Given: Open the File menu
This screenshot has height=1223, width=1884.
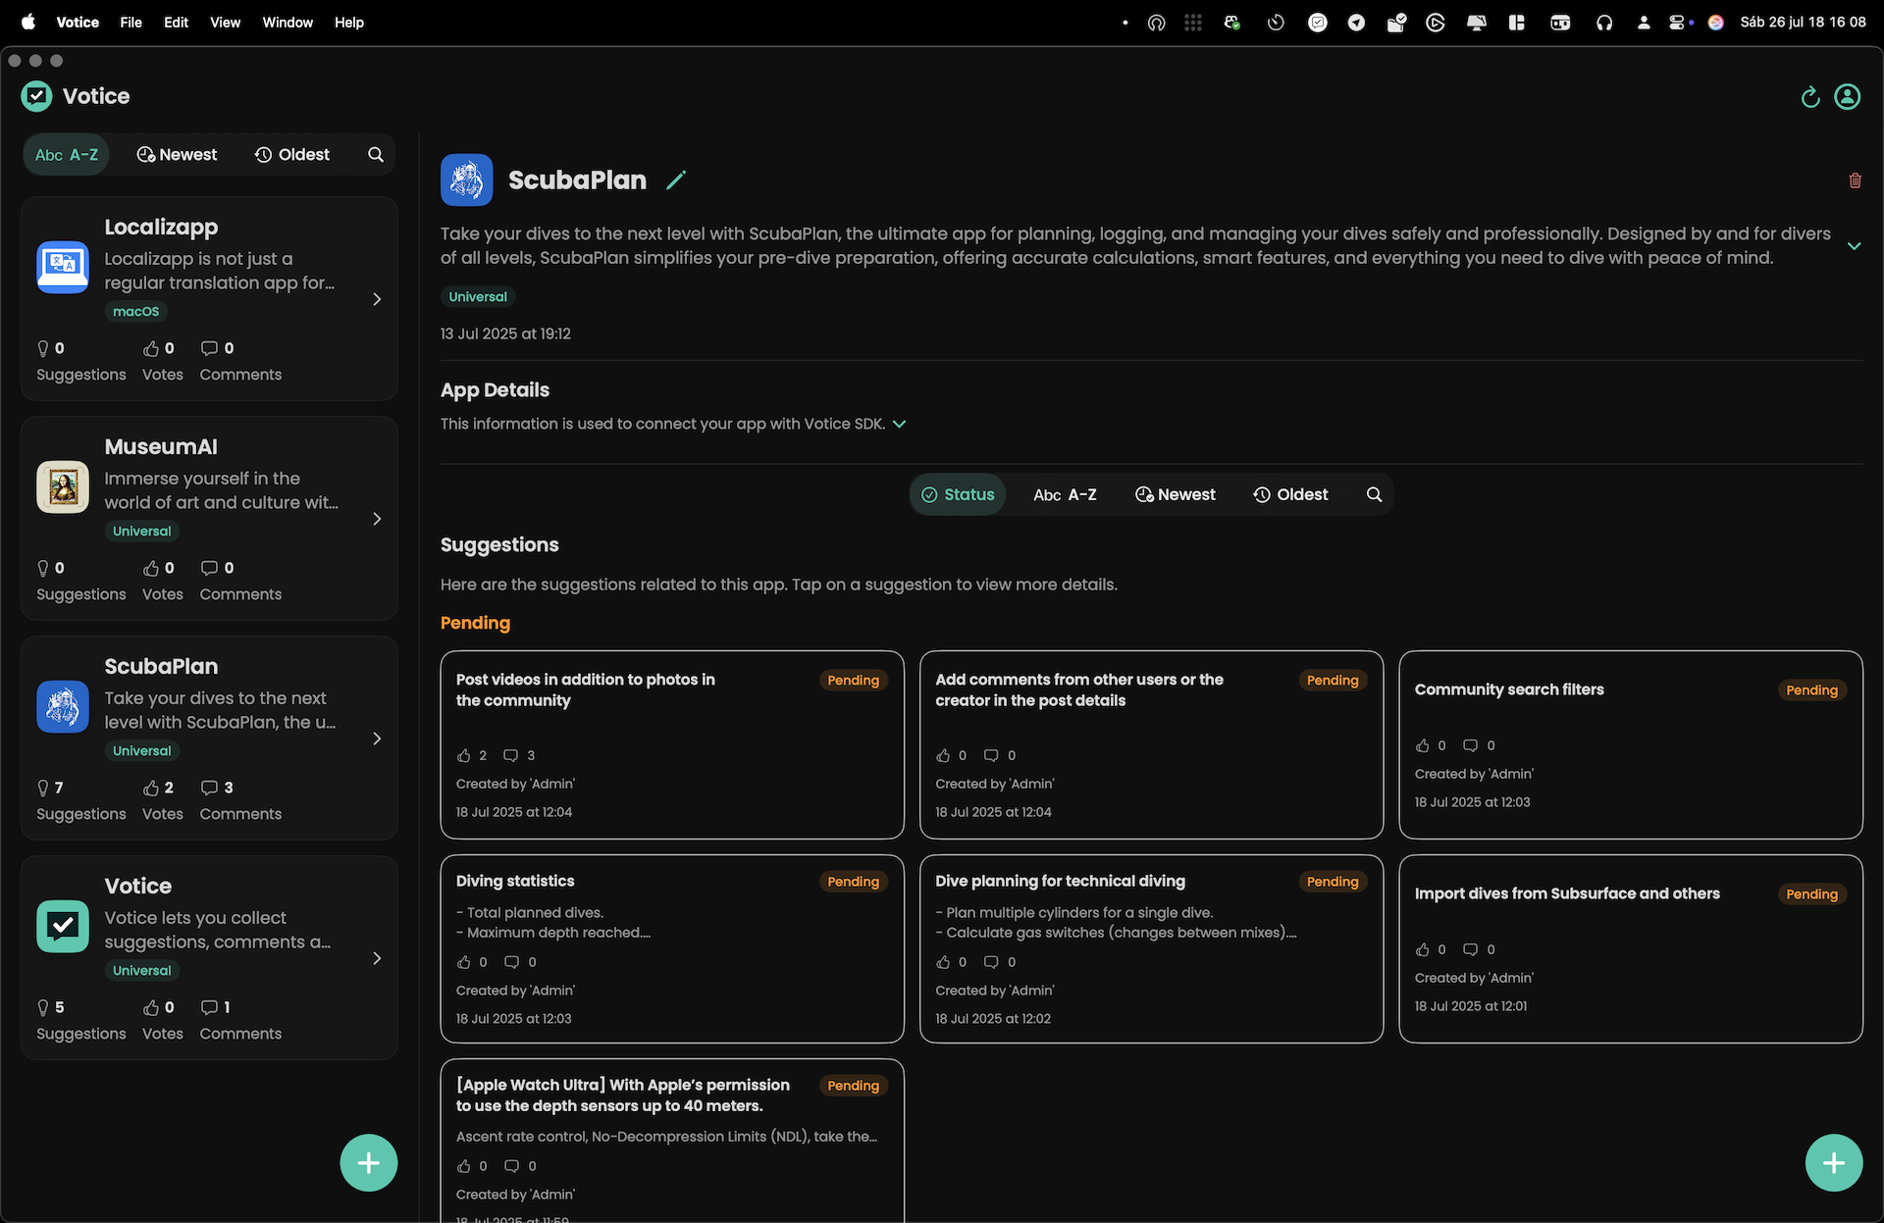Looking at the screenshot, I should (x=131, y=23).
